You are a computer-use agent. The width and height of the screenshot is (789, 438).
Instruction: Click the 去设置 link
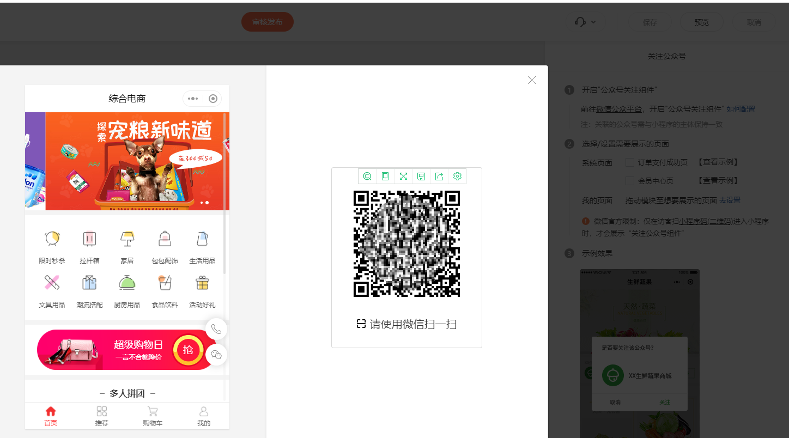730,200
